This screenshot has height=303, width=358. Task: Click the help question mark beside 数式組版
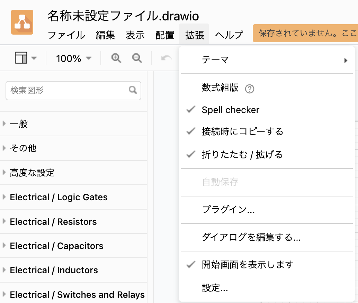pyautogui.click(x=250, y=89)
